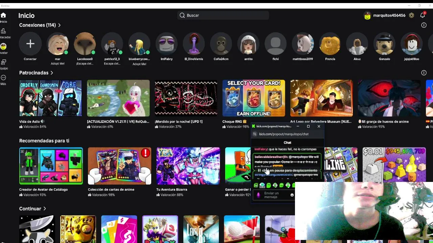
Task: Expand the Continuar section arrow
Action: click(x=44, y=209)
